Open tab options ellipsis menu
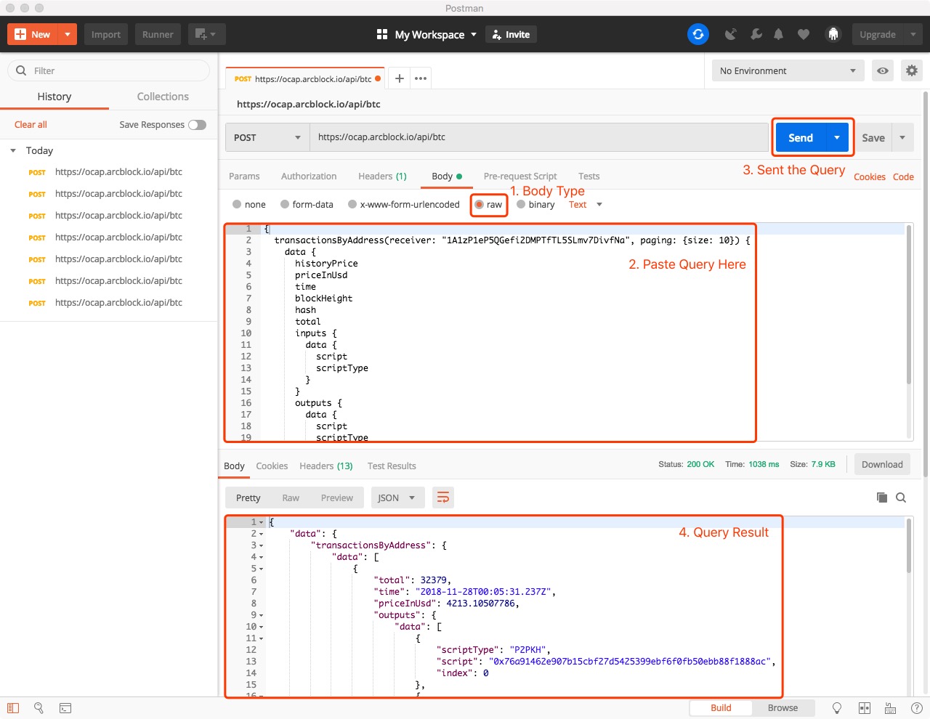Viewport: 930px width, 719px height. pos(421,78)
